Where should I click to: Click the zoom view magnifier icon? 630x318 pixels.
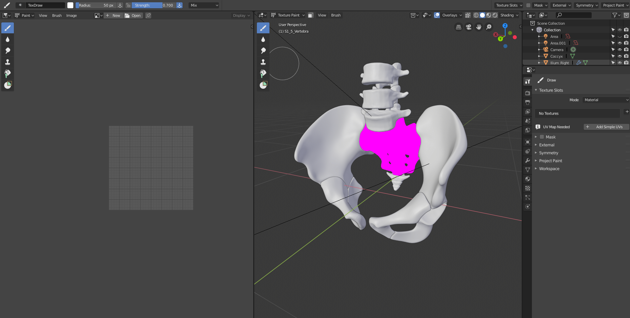pyautogui.click(x=489, y=27)
